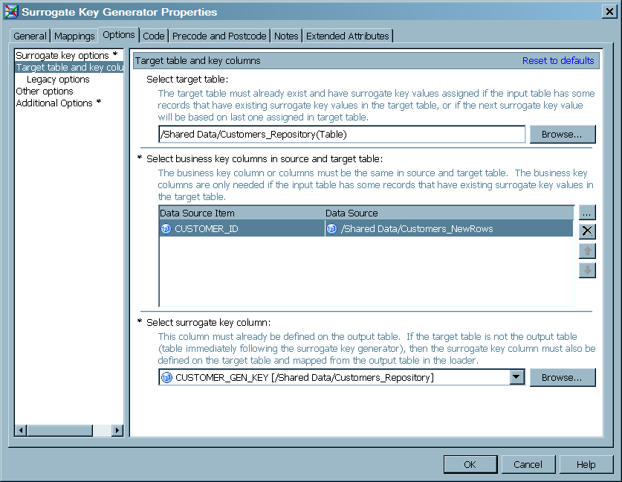Click the move-down arrow for business key columns
Image resolution: width=622 pixels, height=482 pixels.
click(587, 269)
